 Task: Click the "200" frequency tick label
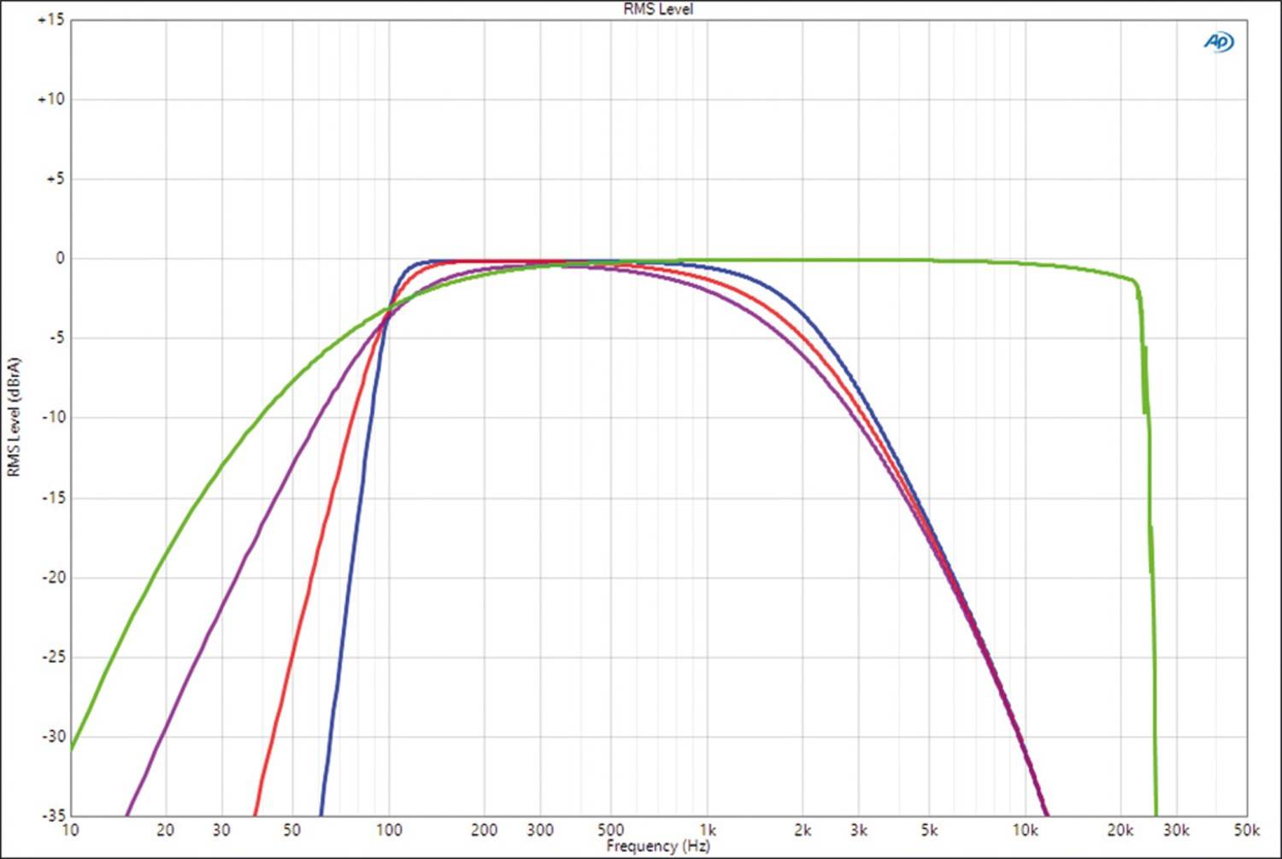[x=484, y=830]
